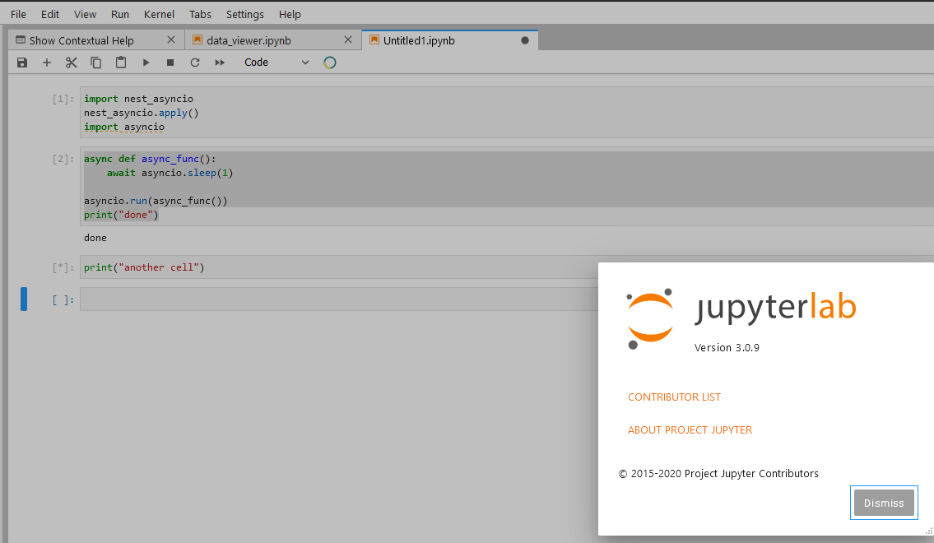This screenshot has height=543, width=934.
Task: Open the View menu
Action: pyautogui.click(x=86, y=14)
